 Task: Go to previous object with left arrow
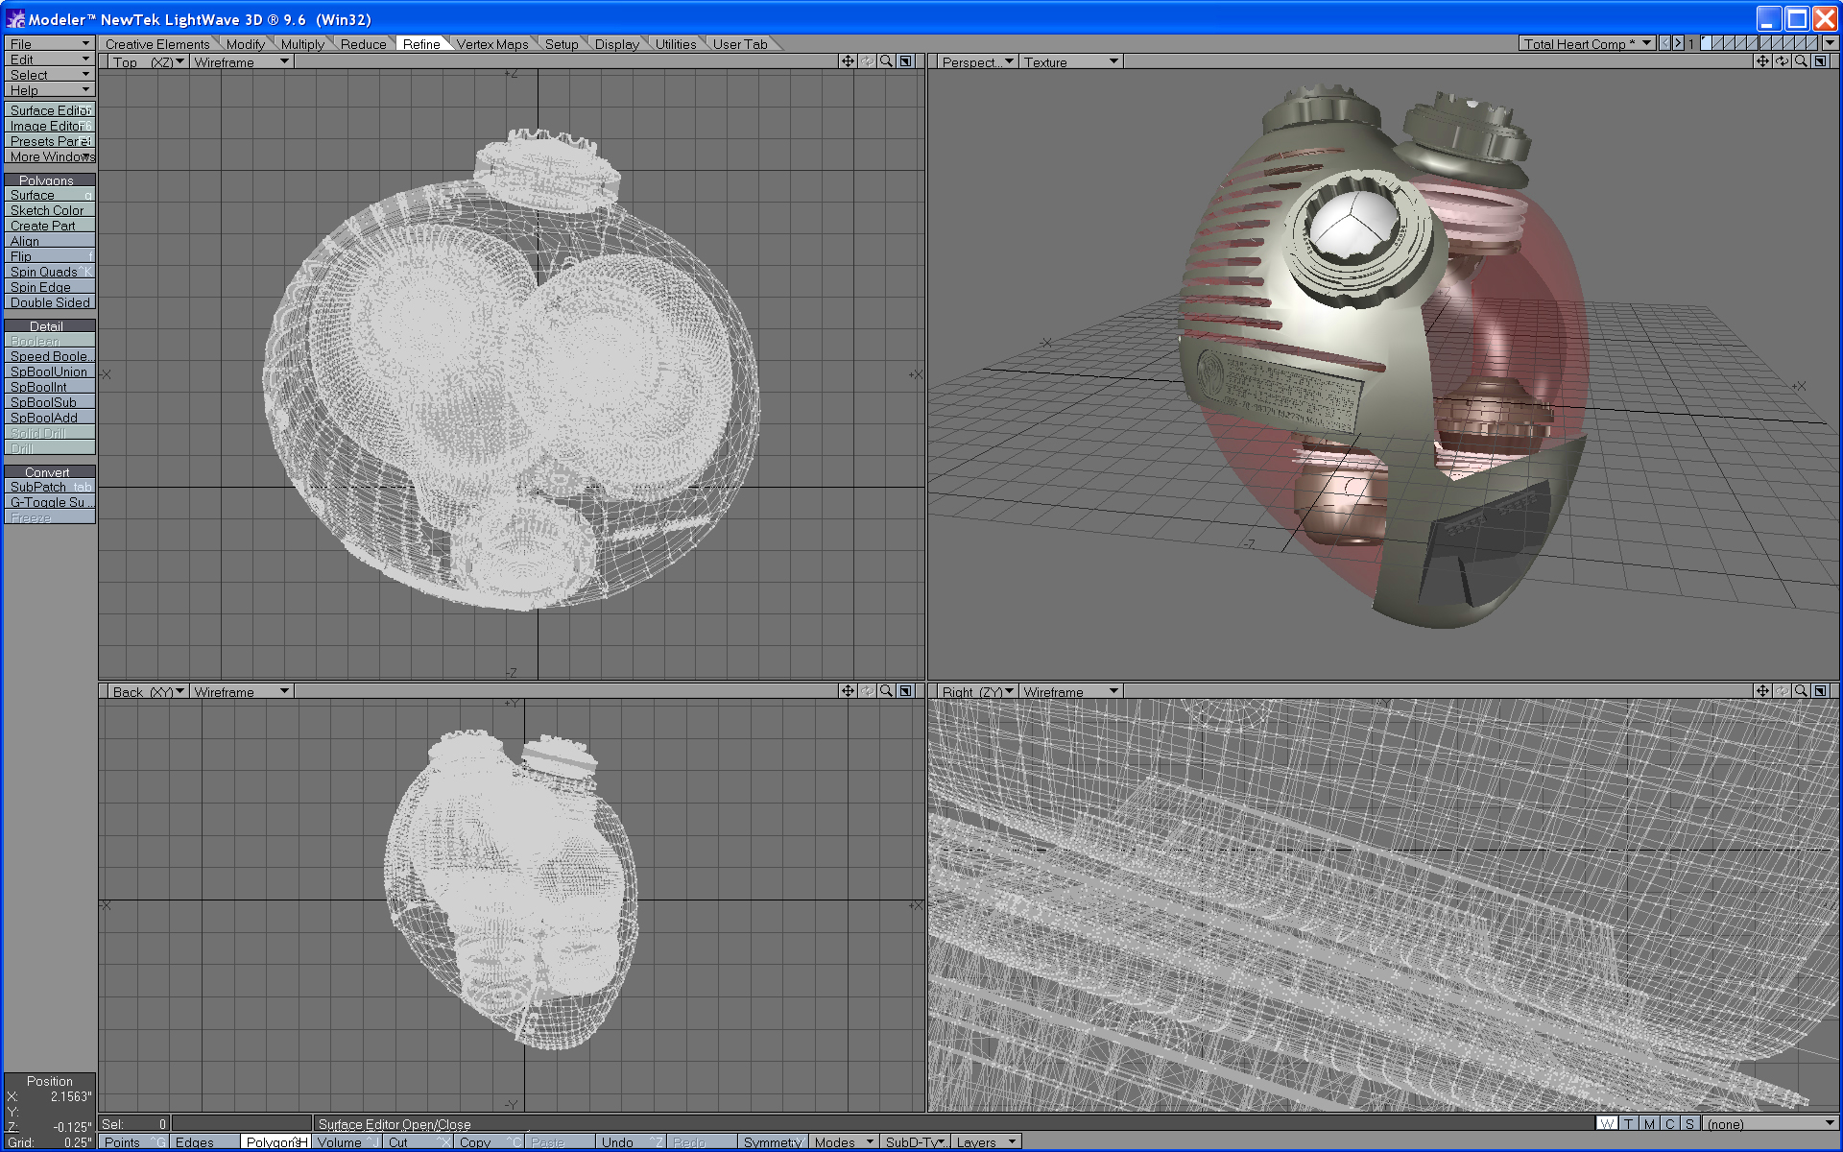(1664, 43)
